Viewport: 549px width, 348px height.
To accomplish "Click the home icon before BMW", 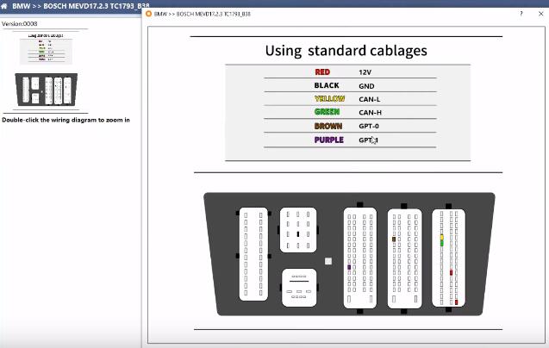I will pos(3,6).
